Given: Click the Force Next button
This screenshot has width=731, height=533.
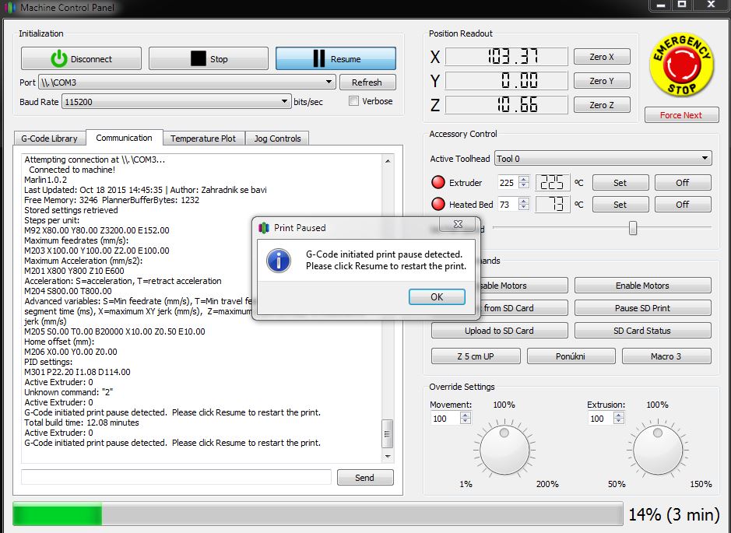Looking at the screenshot, I should 681,115.
